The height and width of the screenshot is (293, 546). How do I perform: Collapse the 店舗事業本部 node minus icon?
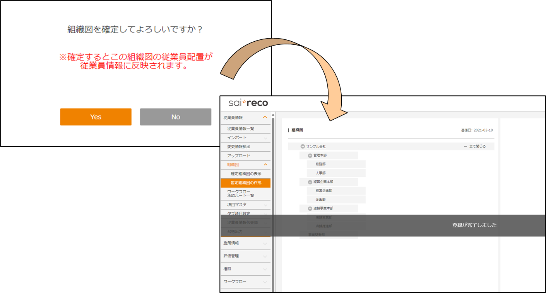[x=310, y=208]
